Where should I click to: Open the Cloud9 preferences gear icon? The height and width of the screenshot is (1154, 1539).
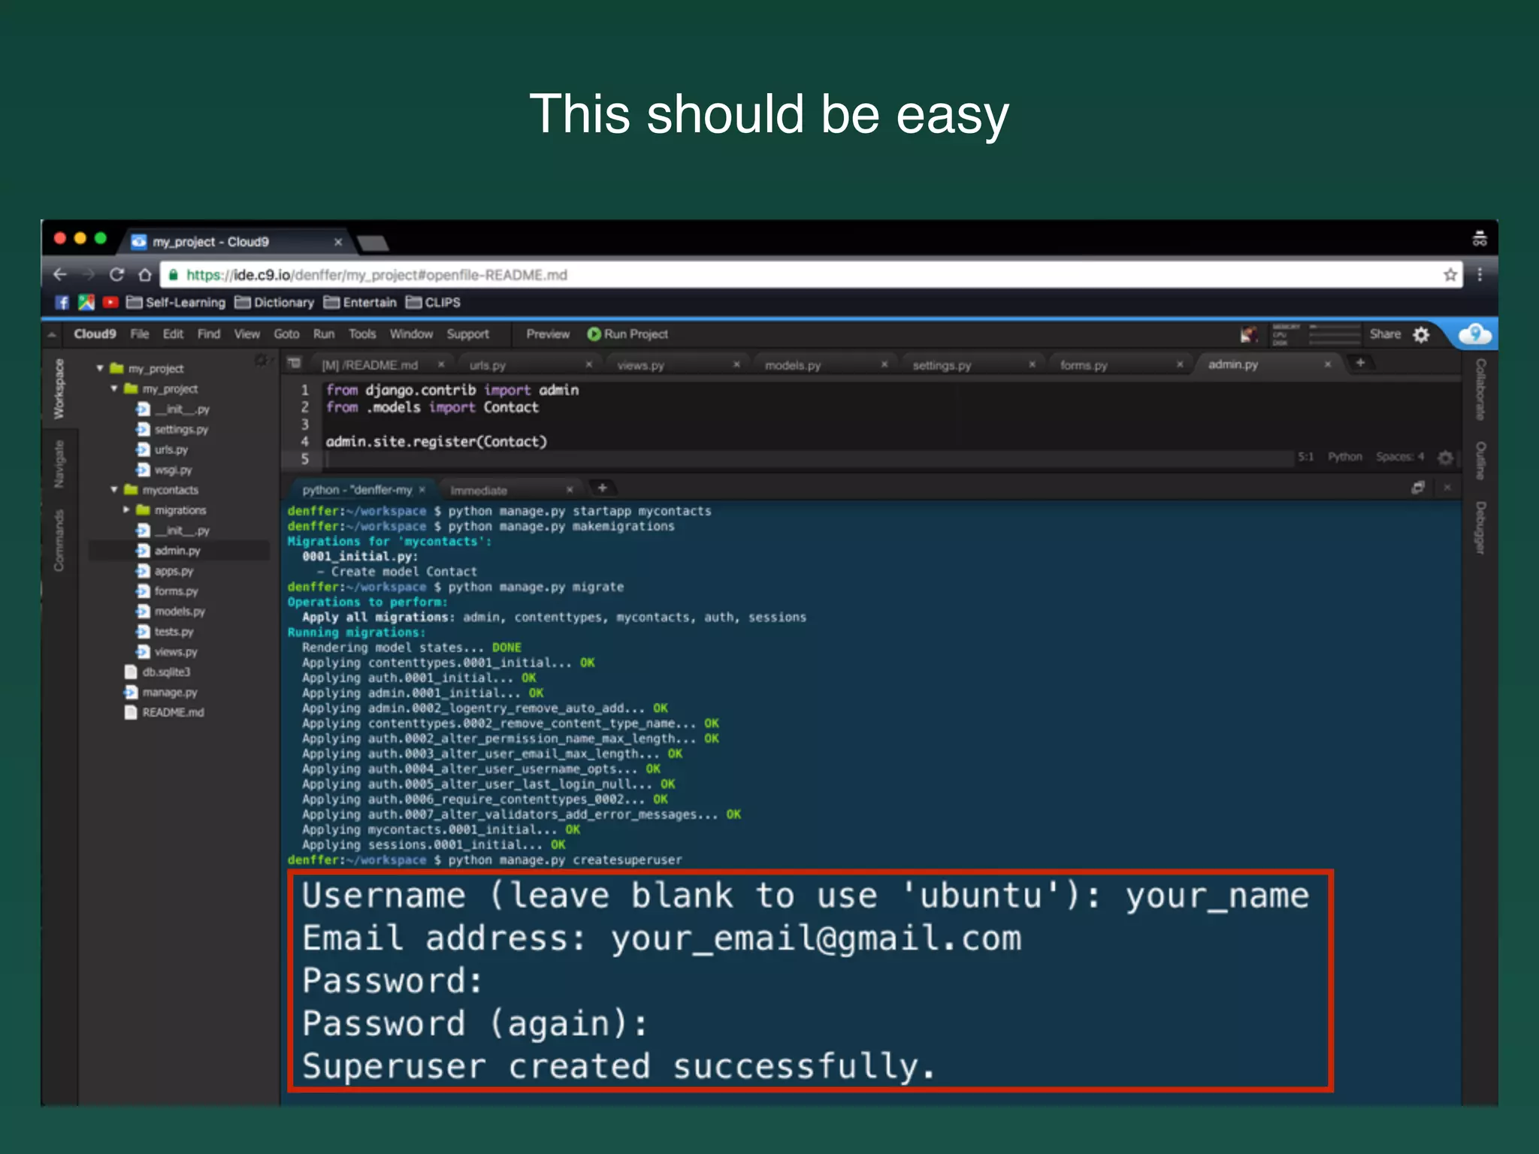click(1421, 335)
